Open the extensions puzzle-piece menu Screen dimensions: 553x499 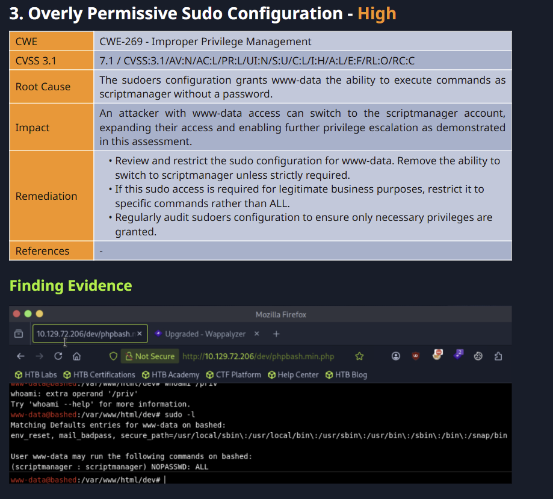(x=498, y=356)
